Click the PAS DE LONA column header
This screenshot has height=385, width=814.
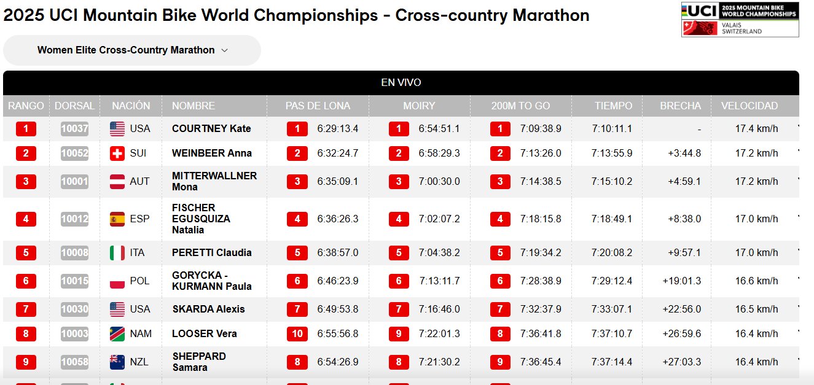coord(318,106)
